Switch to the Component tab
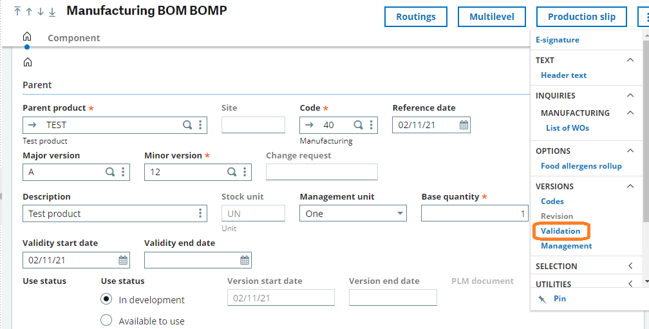 [73, 38]
